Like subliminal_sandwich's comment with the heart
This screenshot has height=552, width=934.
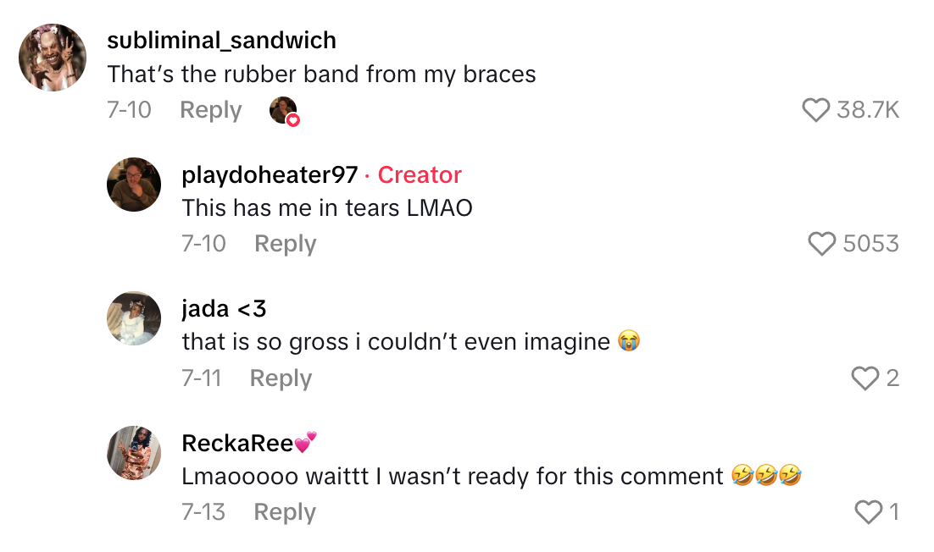coord(815,110)
